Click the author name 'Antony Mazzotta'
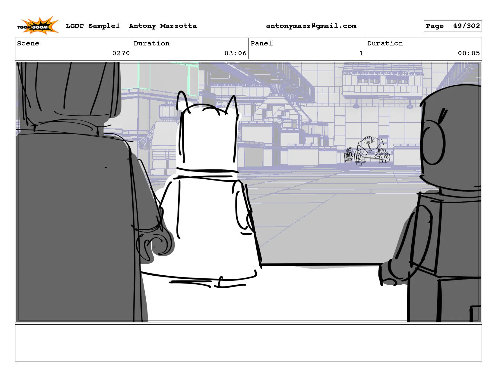Screen dimensions: 497x384 click(x=163, y=26)
